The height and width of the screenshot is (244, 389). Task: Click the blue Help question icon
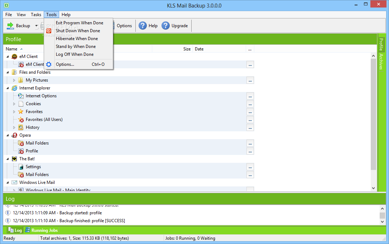[x=143, y=25]
